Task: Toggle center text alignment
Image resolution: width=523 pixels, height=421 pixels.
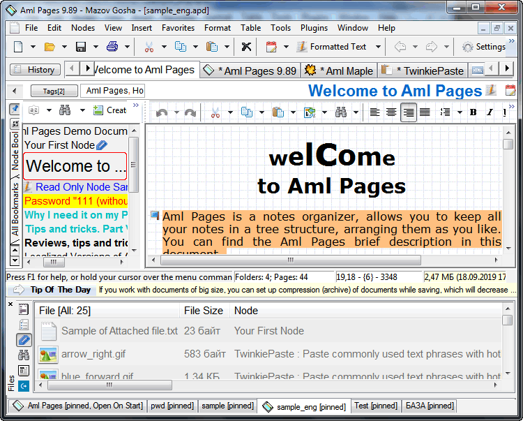Action: click(391, 112)
